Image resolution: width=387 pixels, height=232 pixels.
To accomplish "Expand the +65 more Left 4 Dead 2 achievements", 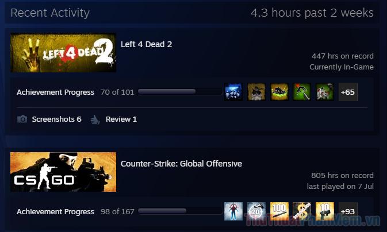I will [x=348, y=92].
